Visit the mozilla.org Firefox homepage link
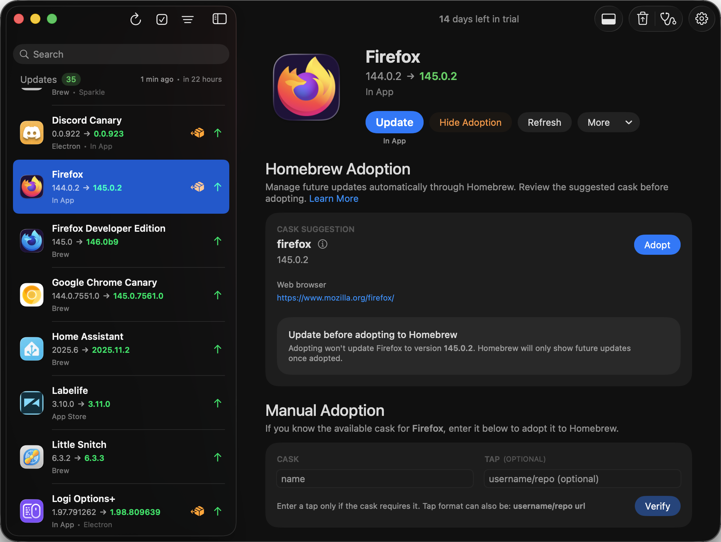Viewport: 721px width, 542px height. (x=335, y=298)
